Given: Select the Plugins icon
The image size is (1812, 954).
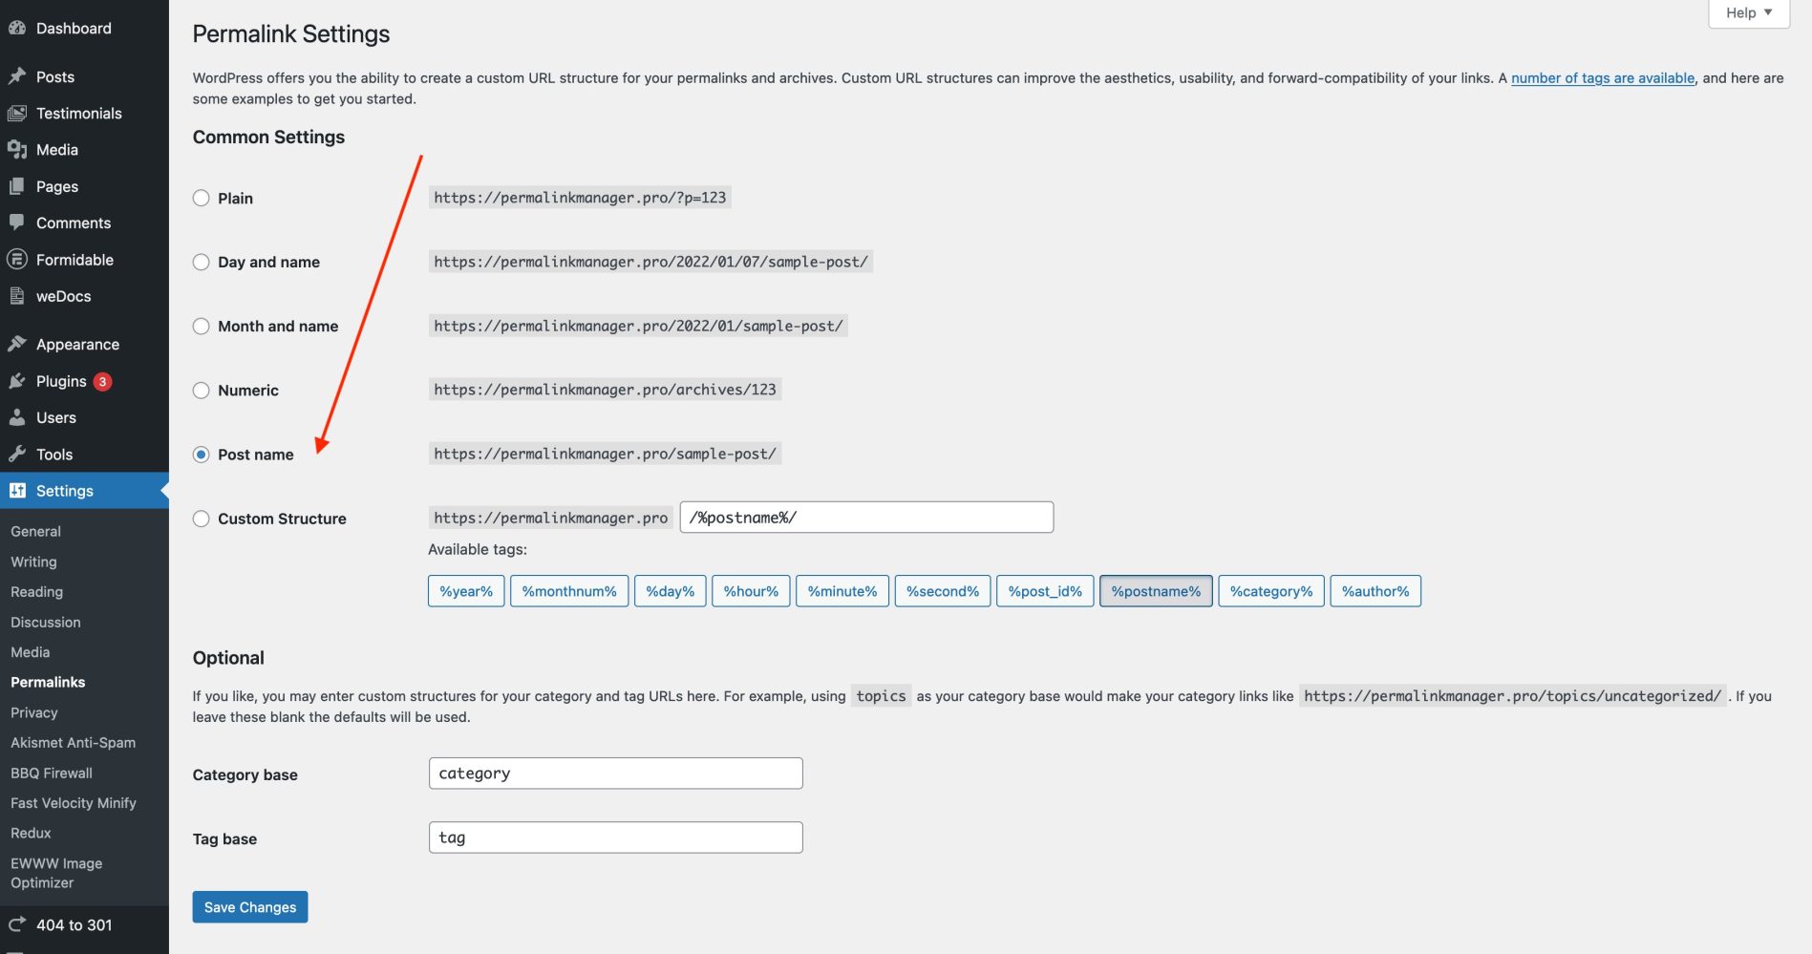Looking at the screenshot, I should pos(17,380).
